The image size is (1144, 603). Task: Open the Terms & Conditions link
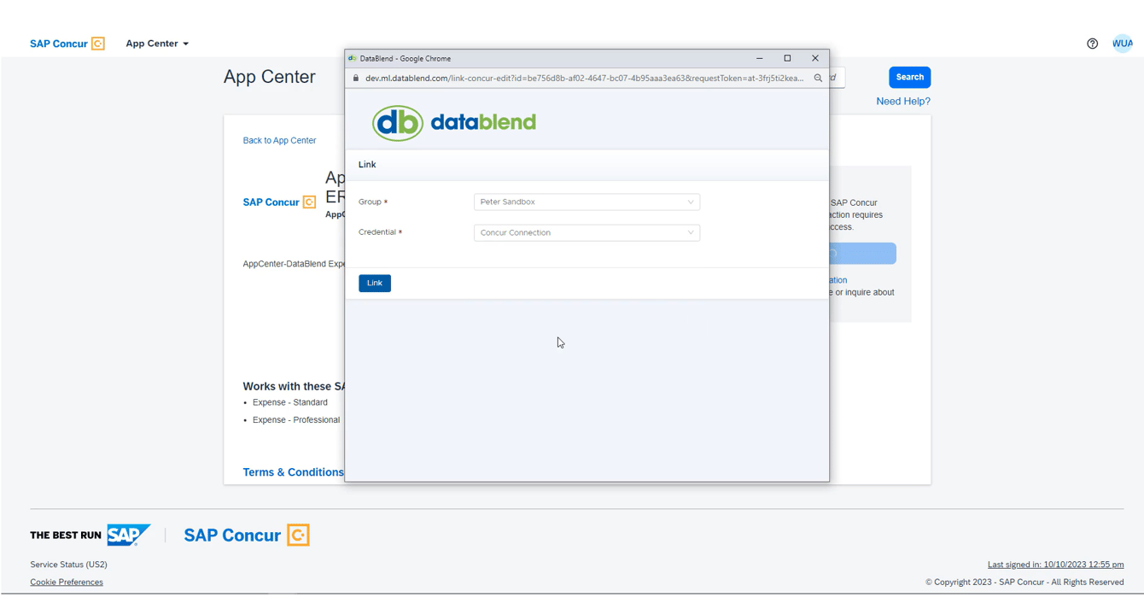[294, 471]
